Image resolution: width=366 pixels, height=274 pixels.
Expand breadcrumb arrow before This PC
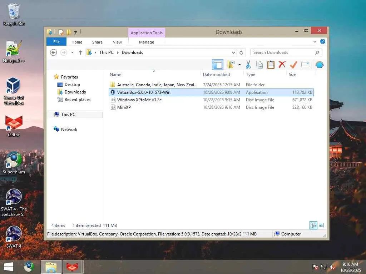pos(95,52)
